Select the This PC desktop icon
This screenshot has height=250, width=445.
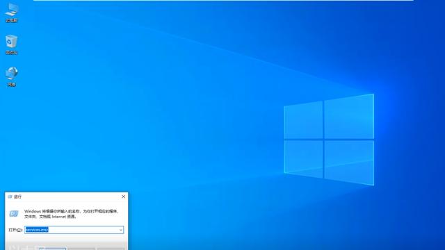pyautogui.click(x=12, y=12)
